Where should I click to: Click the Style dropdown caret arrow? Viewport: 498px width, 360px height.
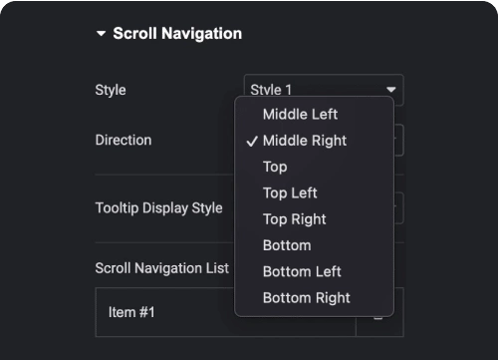391,90
